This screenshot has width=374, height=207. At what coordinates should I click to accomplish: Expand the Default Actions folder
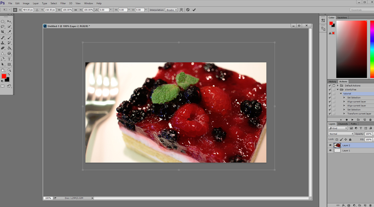pyautogui.click(x=338, y=86)
